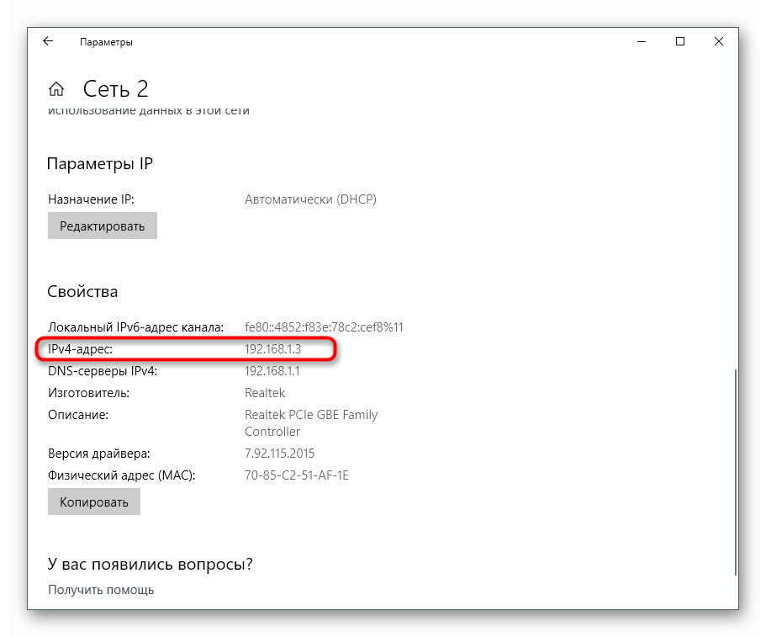Screen dimensions: 766x637
Task: Select the IPv4 address value 192.168.1.3
Action: tap(272, 349)
